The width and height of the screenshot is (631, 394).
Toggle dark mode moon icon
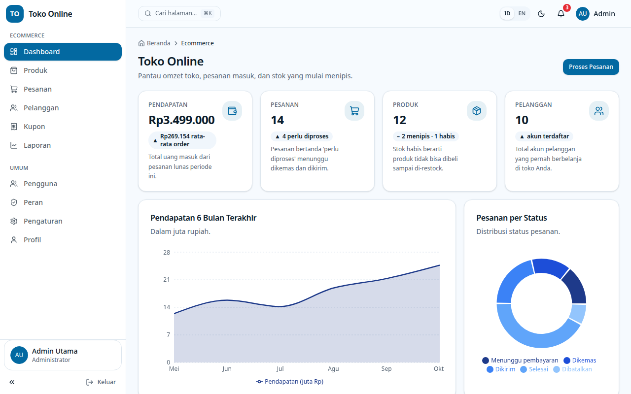[x=541, y=14]
